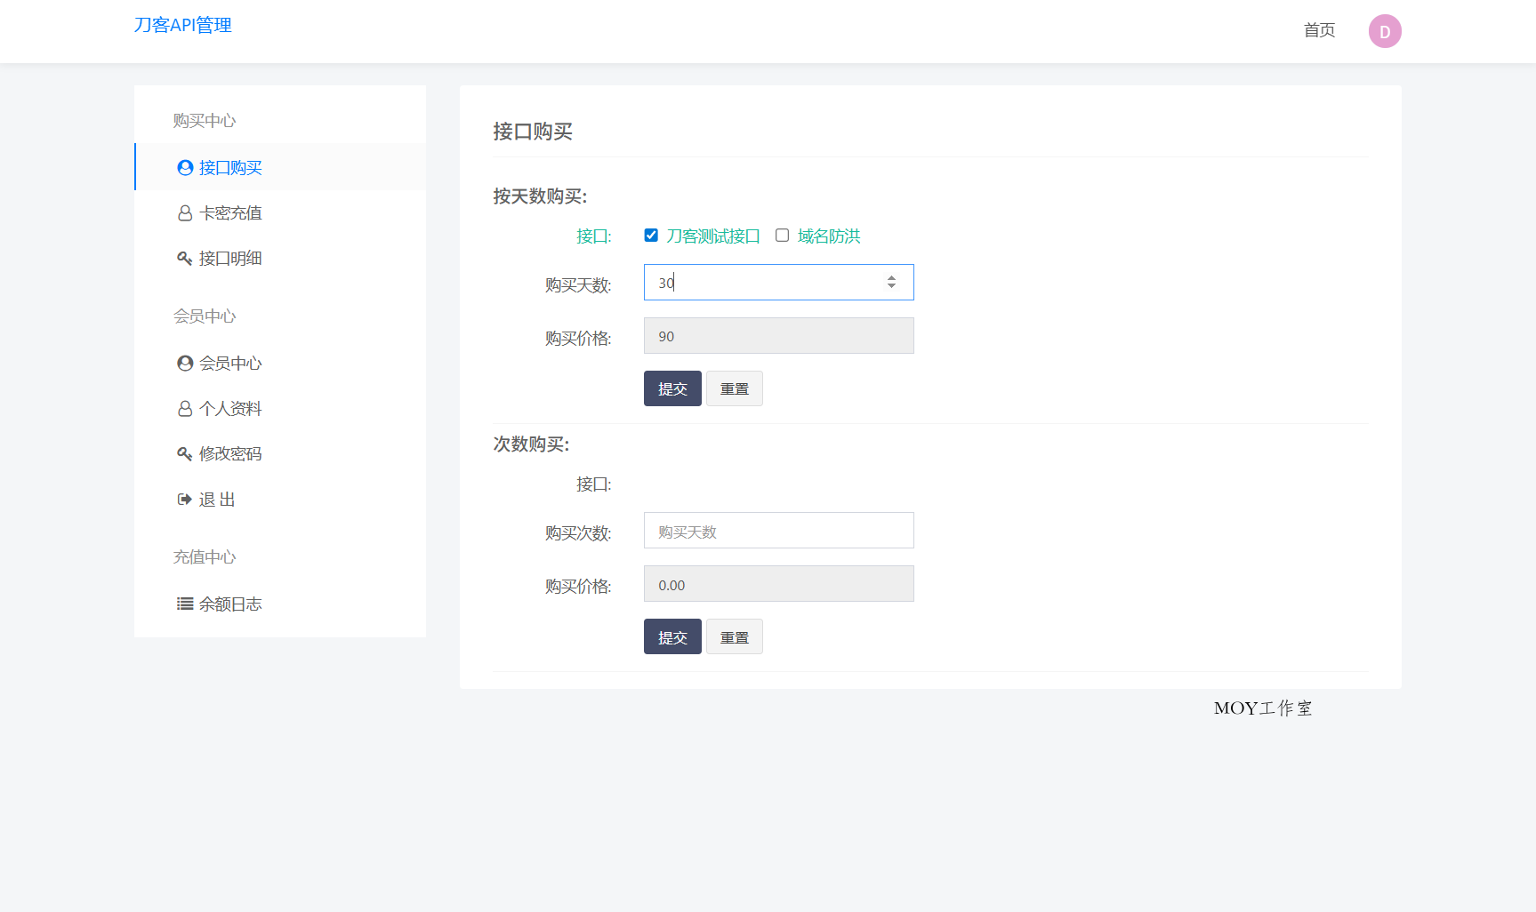The image size is (1536, 912).
Task: Click the icon next to 个人资料
Action: tap(185, 409)
